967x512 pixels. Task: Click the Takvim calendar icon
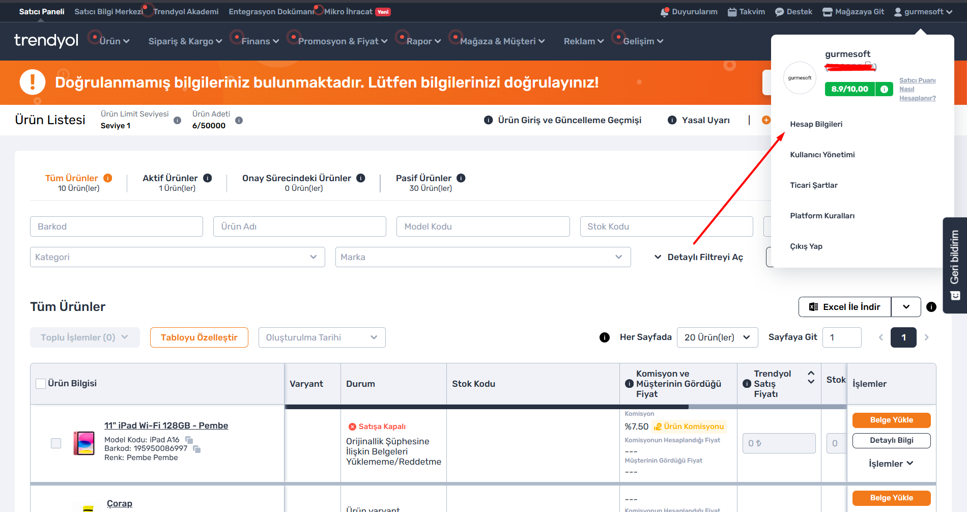point(732,12)
